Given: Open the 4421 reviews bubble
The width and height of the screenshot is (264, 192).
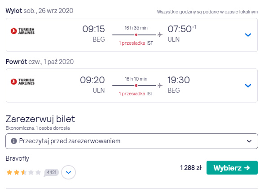Looking at the screenshot, I should 51,173.
